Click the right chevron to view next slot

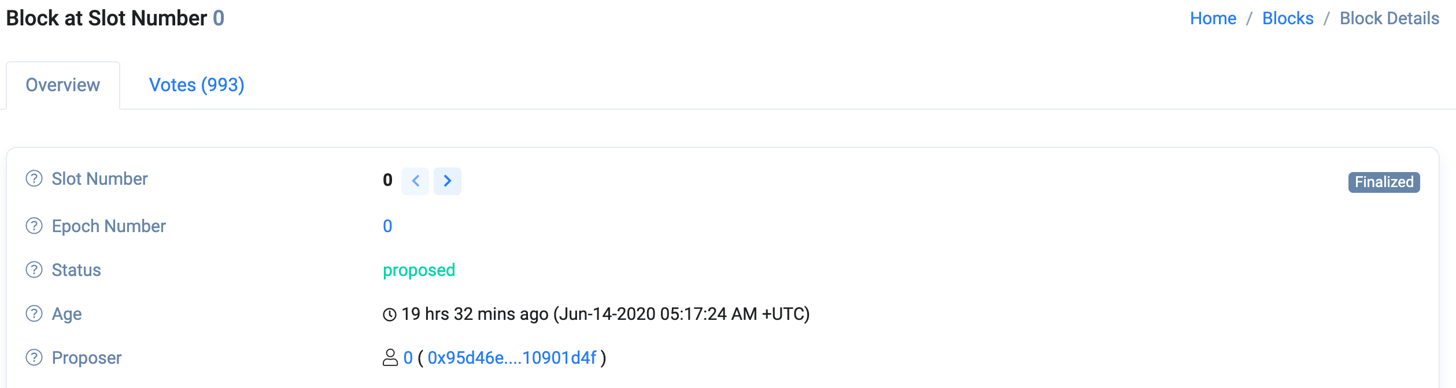(x=448, y=181)
